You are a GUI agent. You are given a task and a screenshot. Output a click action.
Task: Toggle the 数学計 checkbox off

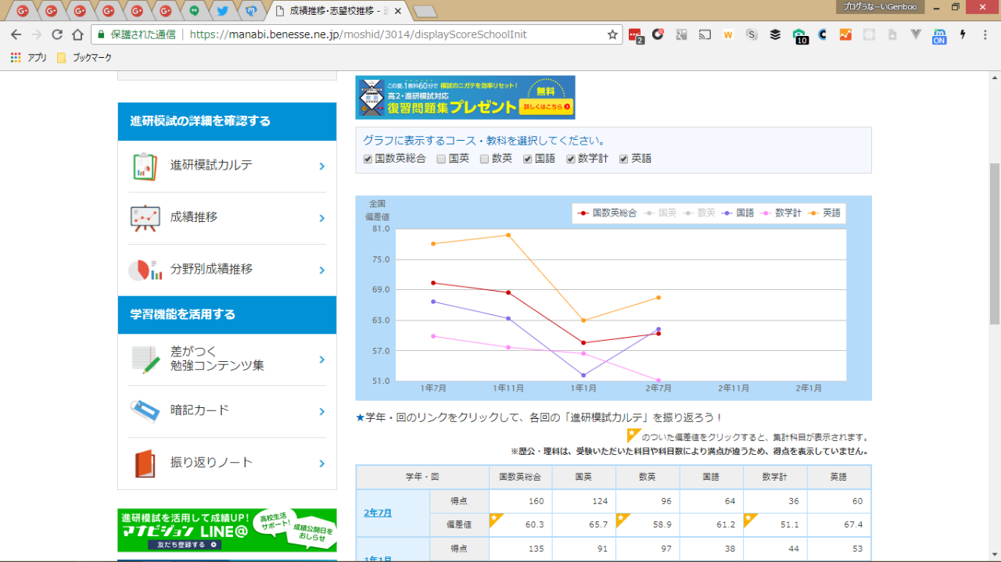pyautogui.click(x=571, y=159)
